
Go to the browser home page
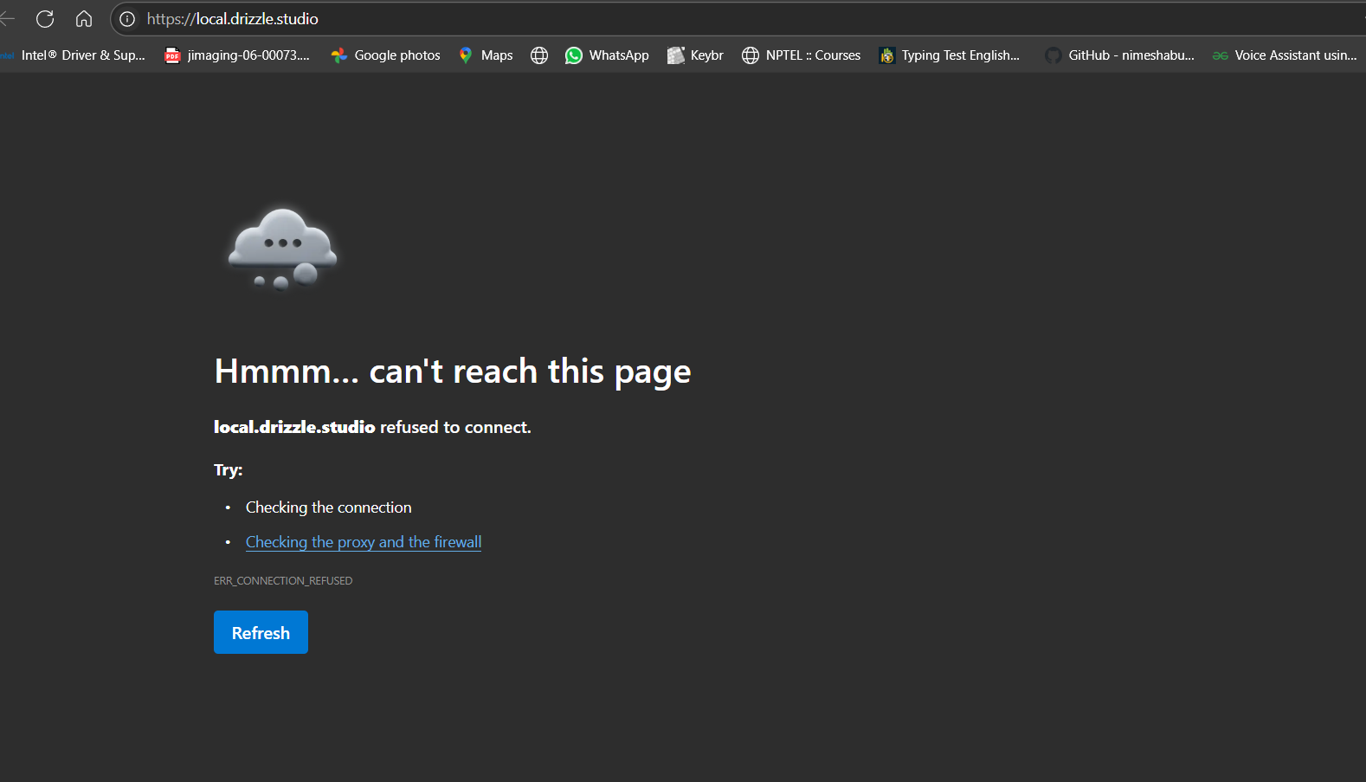84,18
